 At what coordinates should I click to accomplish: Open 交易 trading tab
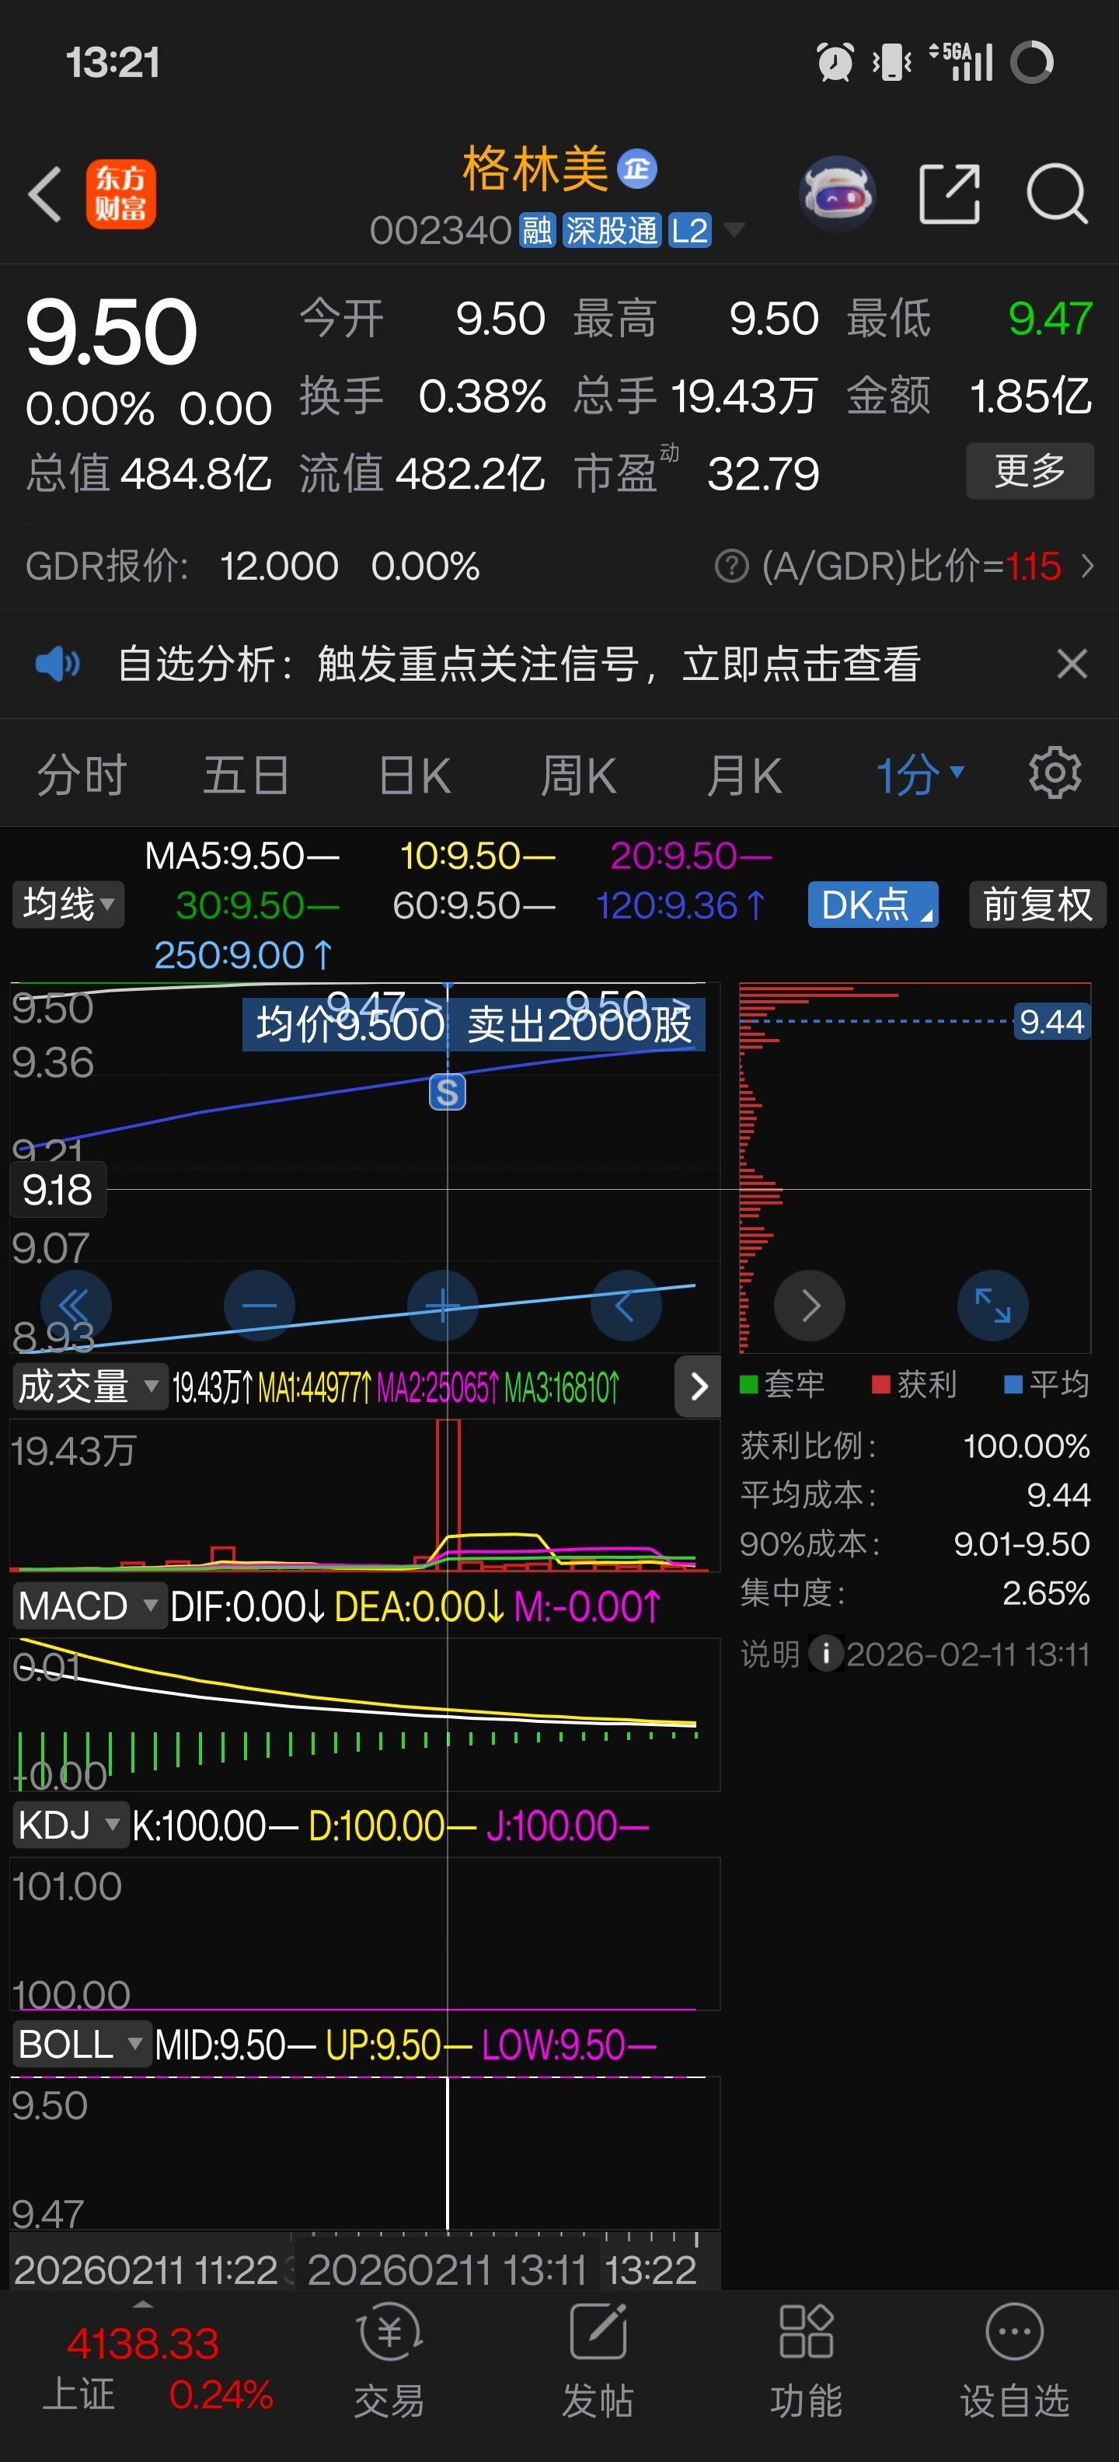click(389, 2362)
